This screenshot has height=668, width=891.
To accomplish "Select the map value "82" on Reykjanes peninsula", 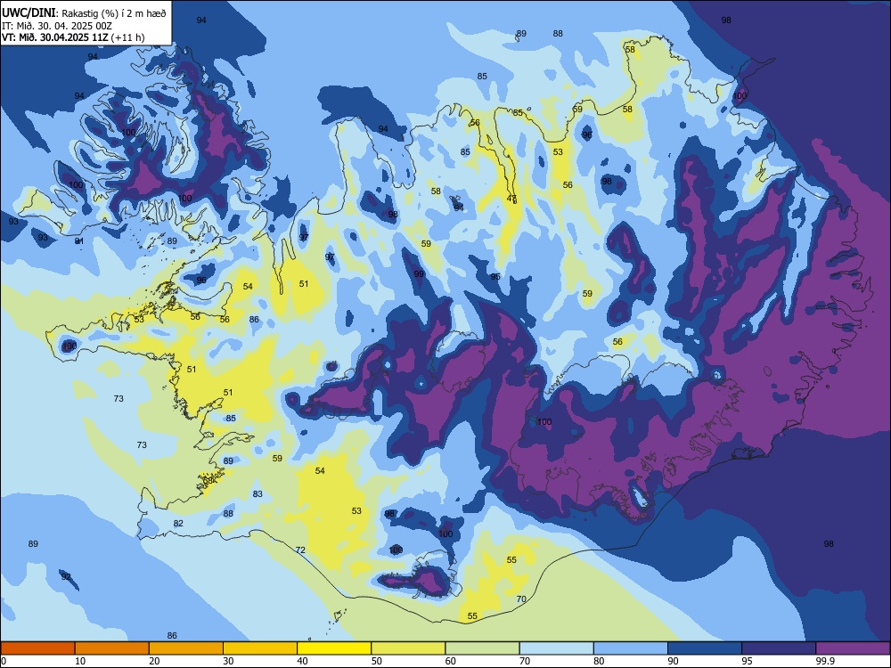I will pyautogui.click(x=178, y=523).
